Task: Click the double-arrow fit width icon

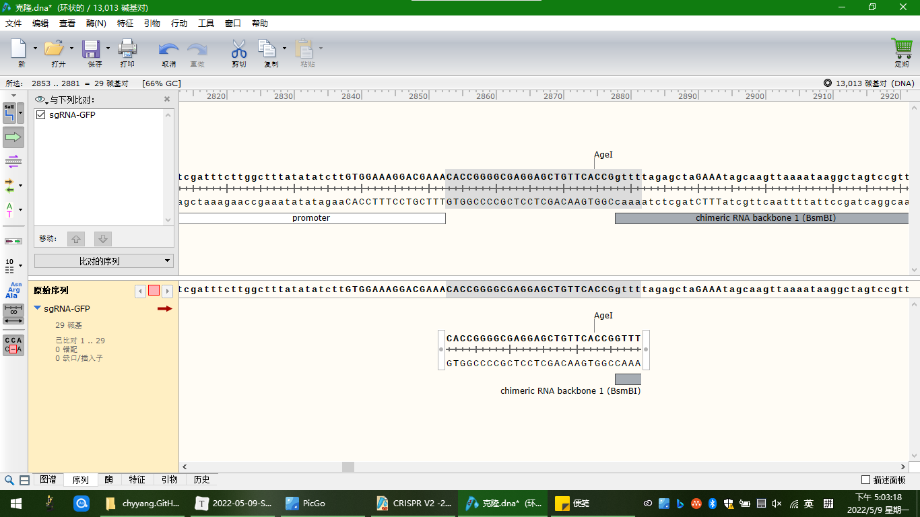Action: [x=13, y=321]
